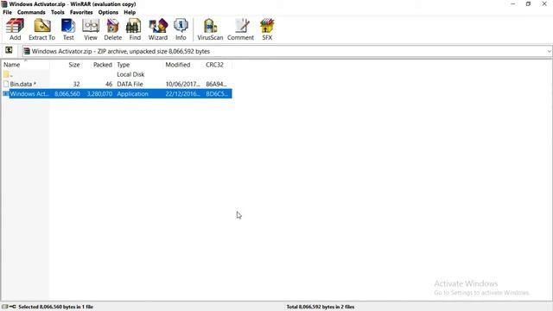The image size is (553, 311).
Task: Sort the list by the Packed column
Action: 98,65
